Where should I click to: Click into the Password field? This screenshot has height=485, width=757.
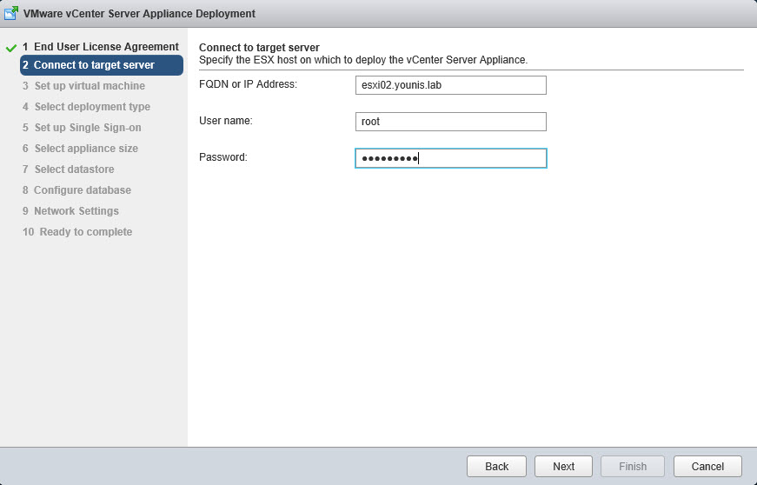pos(450,158)
